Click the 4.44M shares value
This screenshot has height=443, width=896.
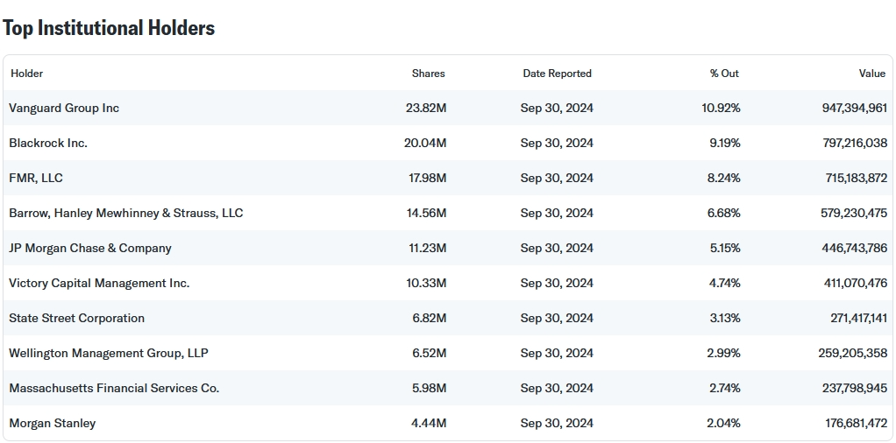[429, 423]
